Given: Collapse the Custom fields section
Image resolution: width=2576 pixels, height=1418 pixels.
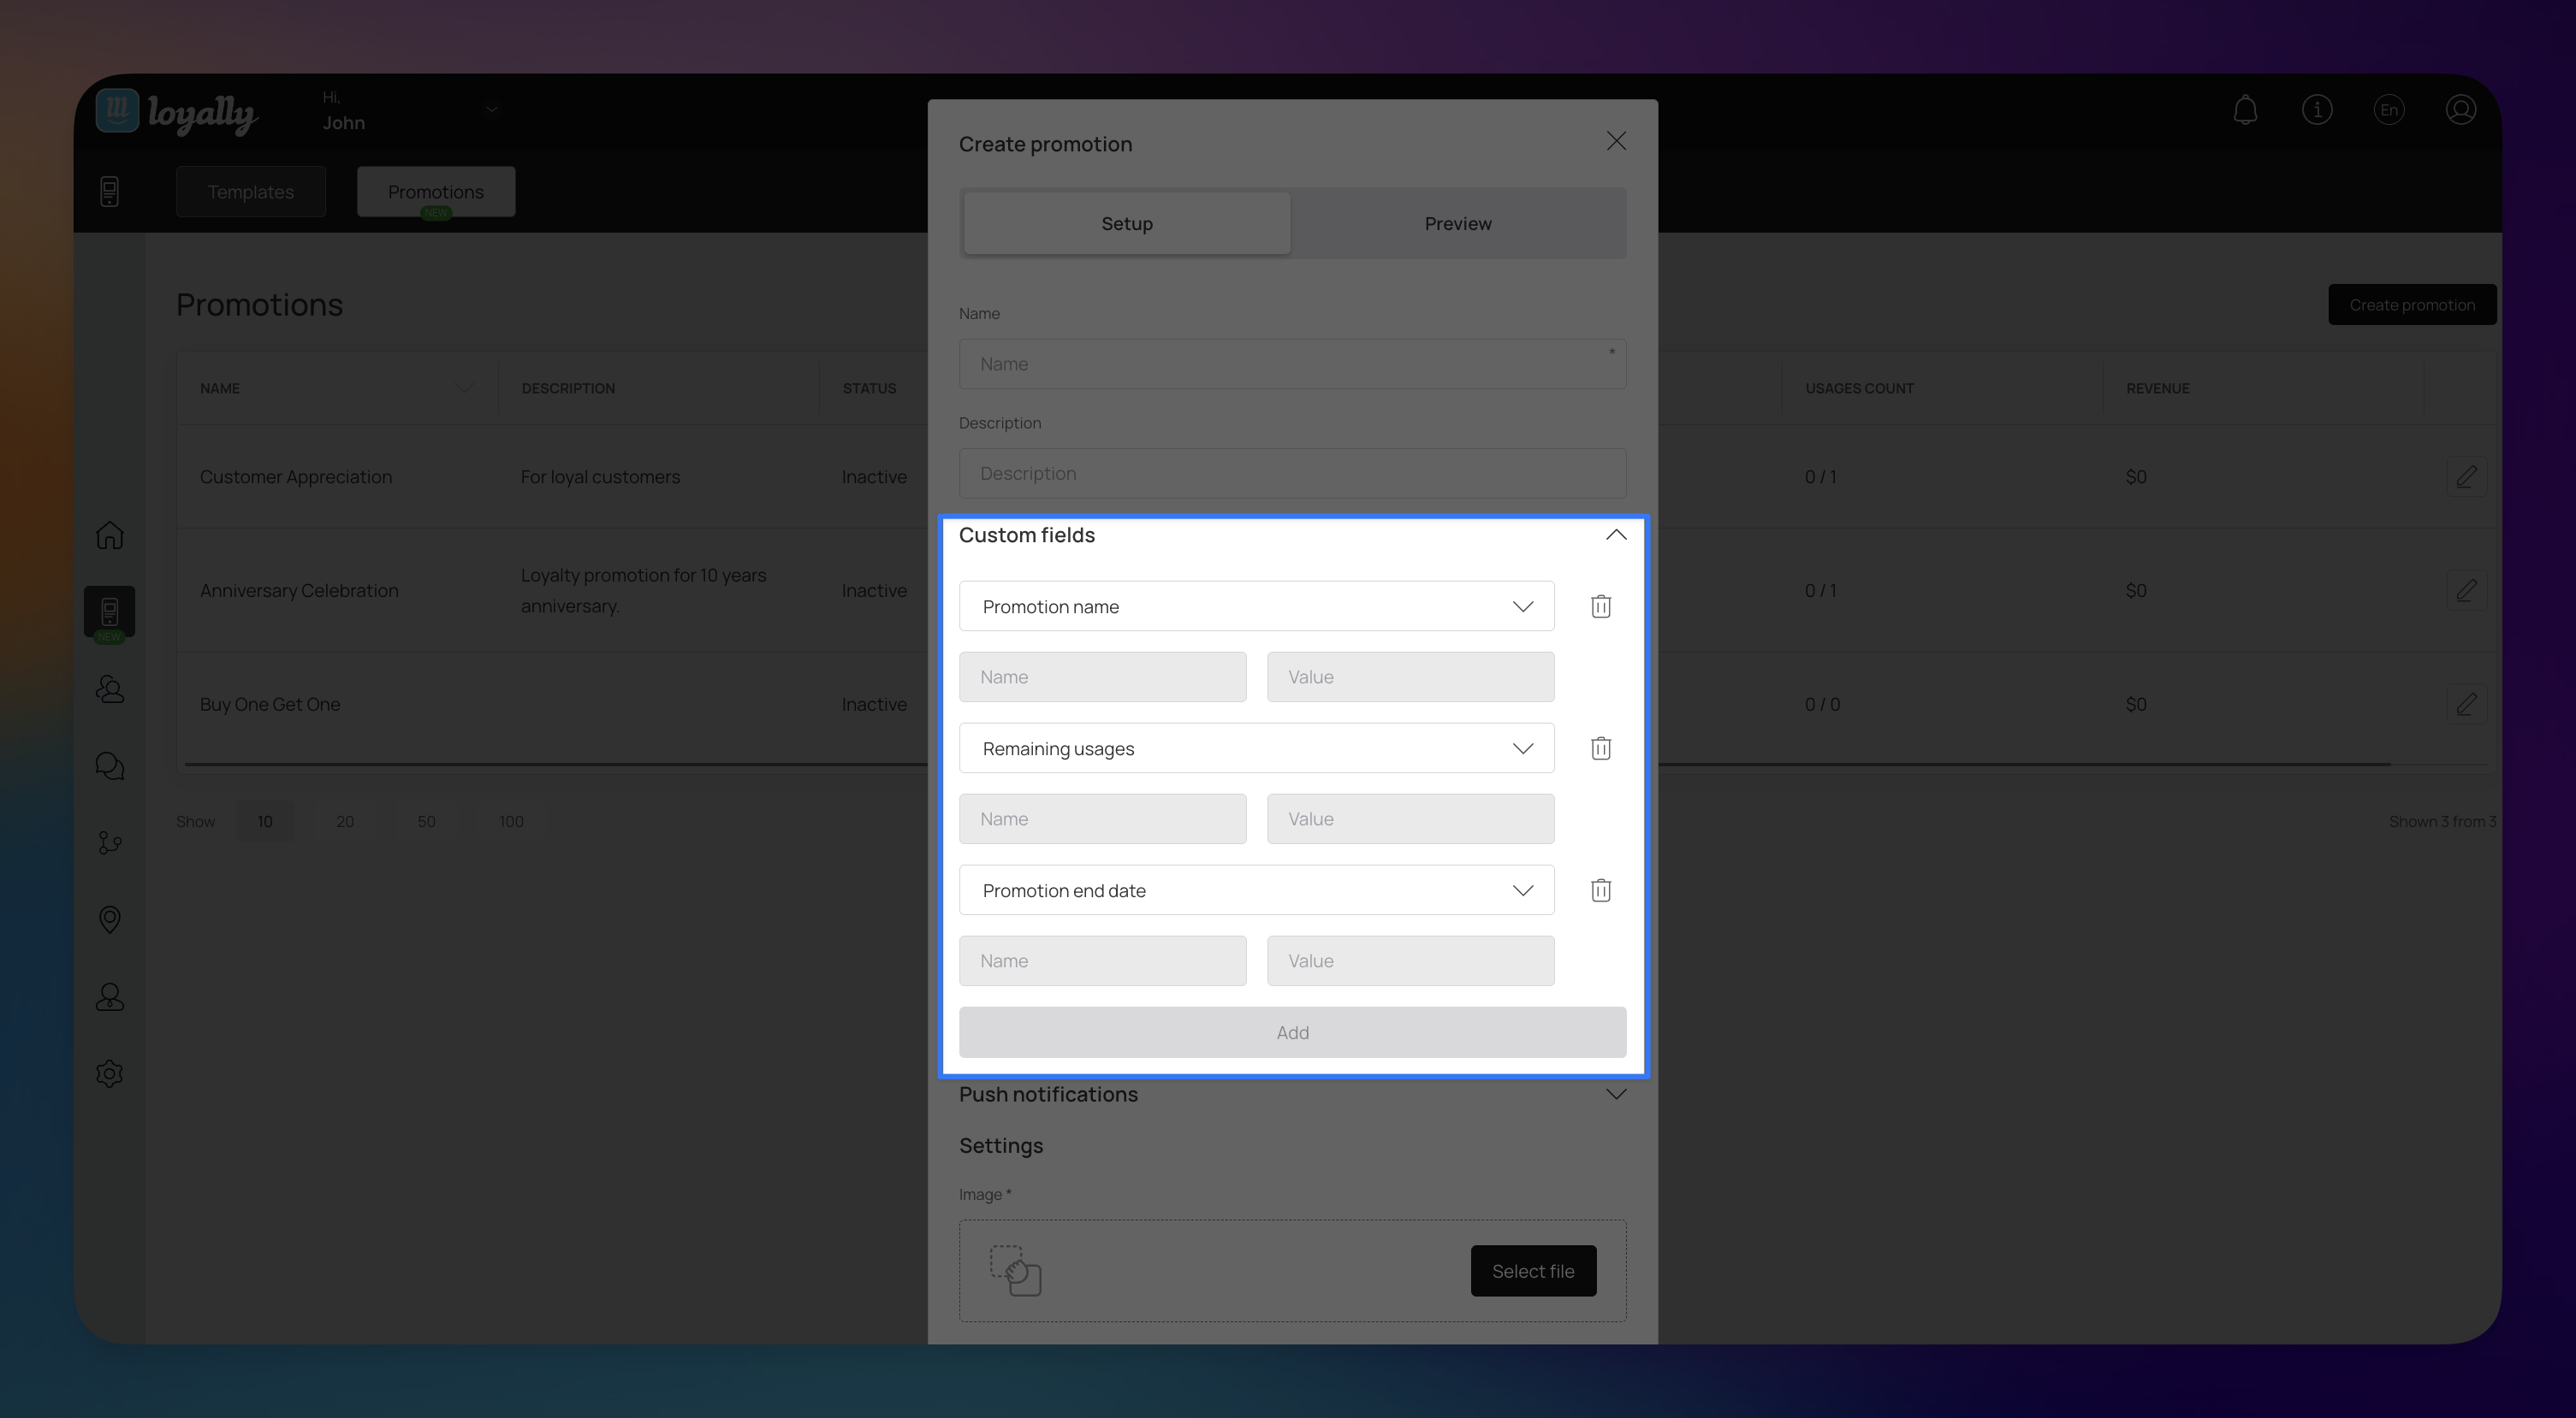Looking at the screenshot, I should [x=1615, y=535].
